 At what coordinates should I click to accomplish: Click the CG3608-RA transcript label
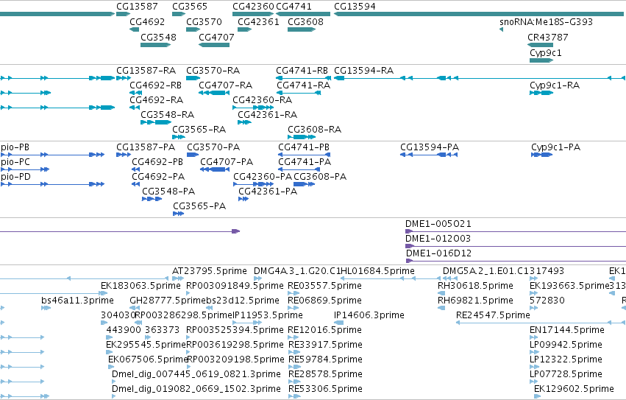point(315,130)
